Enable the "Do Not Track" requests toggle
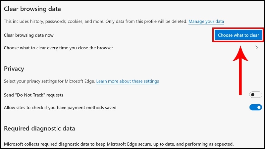Screen dimensions: 265x149 click(x=255, y=95)
